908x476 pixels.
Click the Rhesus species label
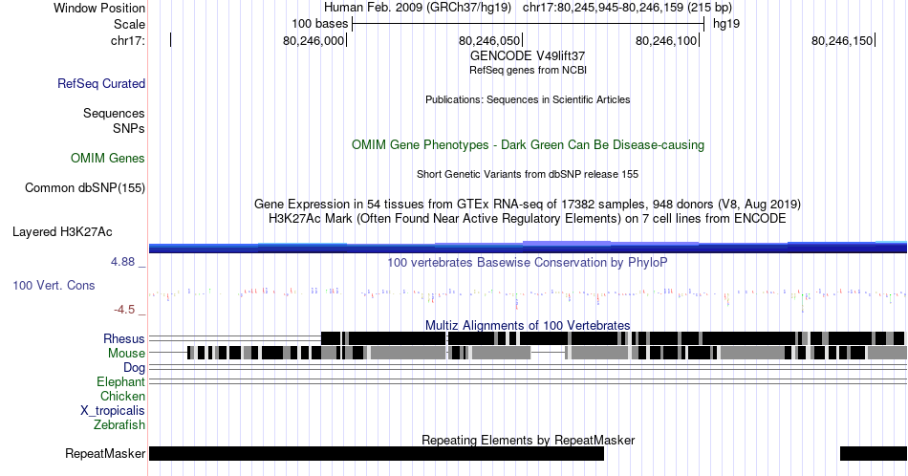[123, 338]
